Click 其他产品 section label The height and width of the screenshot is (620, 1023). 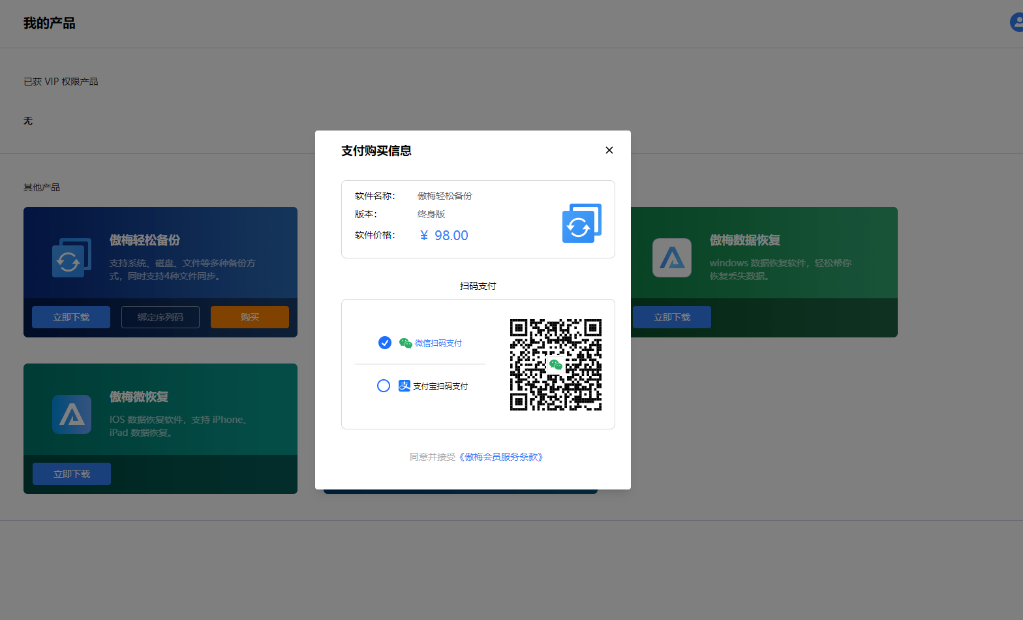pos(42,187)
